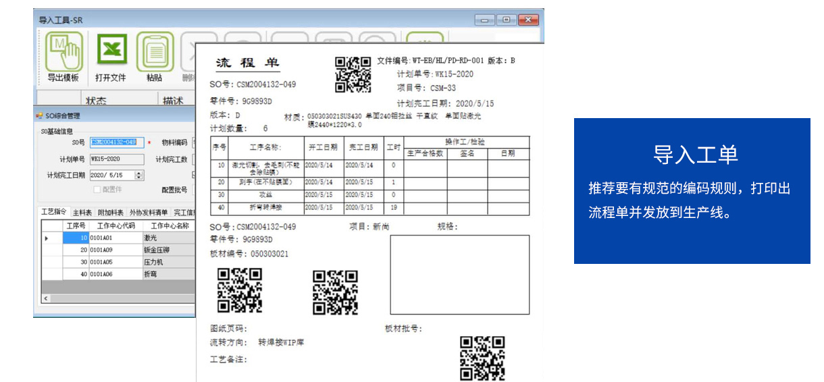Select the row arrow indicator for 工序号 10
The width and height of the screenshot is (824, 382).
pos(47,238)
